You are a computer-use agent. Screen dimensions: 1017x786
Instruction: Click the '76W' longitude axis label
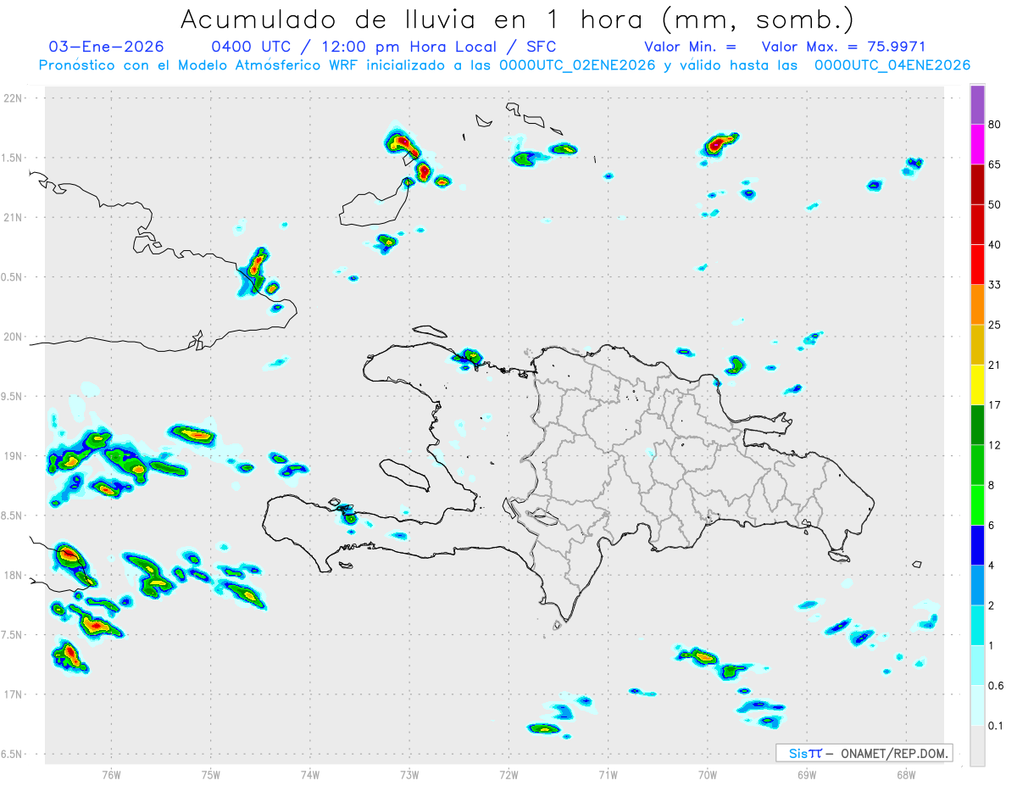point(111,775)
